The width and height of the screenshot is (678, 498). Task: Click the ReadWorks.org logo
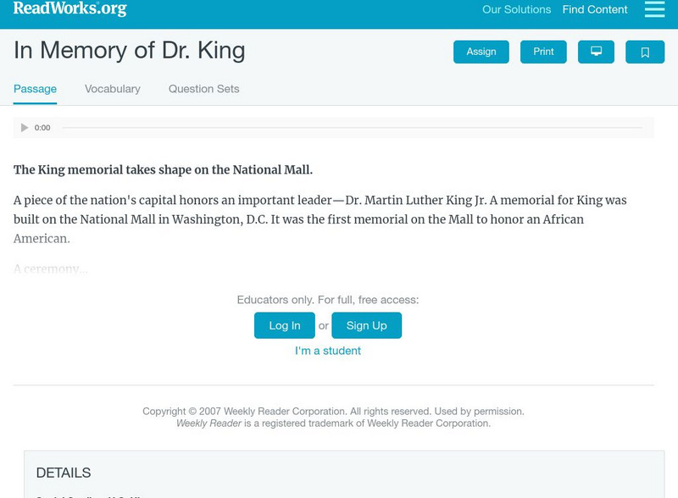pyautogui.click(x=70, y=8)
